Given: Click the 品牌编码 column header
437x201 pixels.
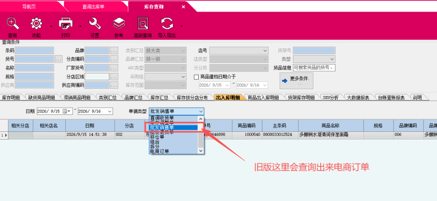Looking at the screenshot, I should tap(409, 125).
